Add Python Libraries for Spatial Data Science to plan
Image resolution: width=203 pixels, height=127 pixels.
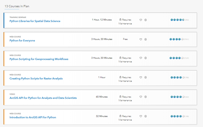click(x=146, y=20)
